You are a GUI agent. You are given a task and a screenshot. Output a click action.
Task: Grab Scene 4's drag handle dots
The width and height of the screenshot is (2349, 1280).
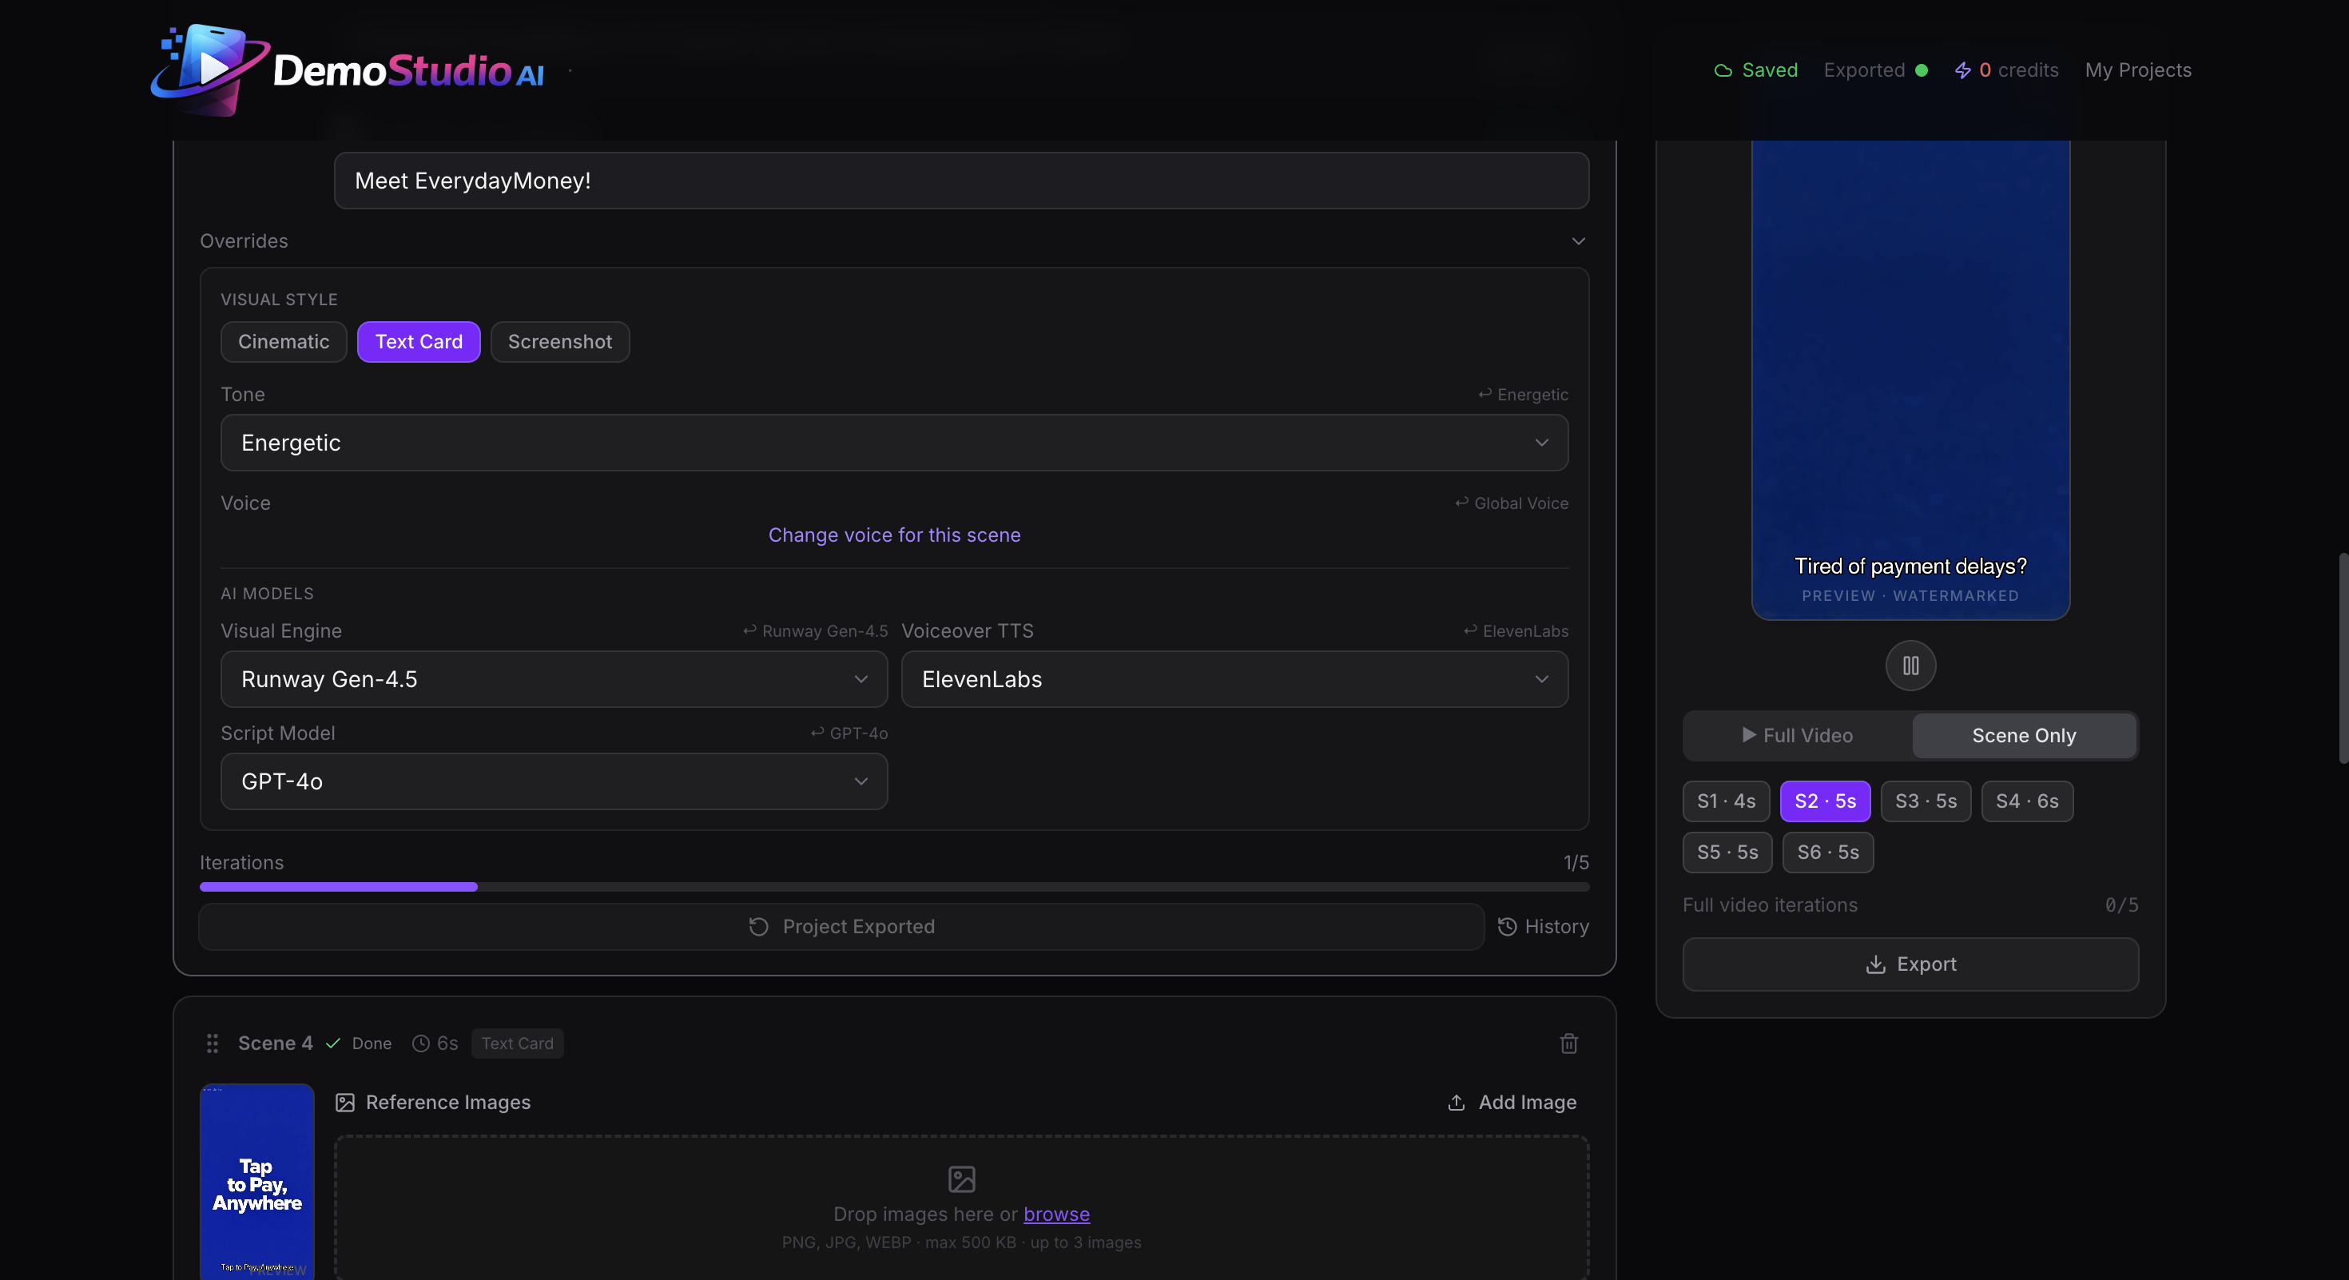(x=213, y=1043)
